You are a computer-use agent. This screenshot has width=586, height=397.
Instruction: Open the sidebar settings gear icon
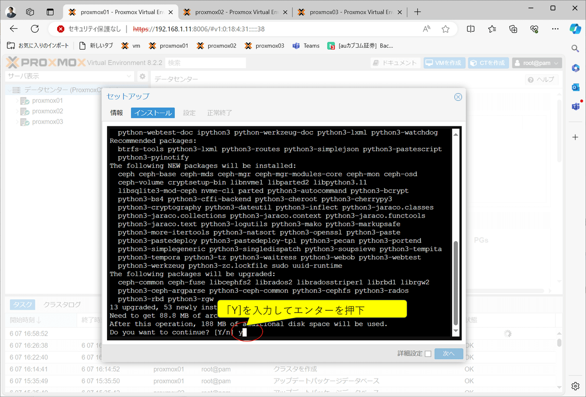(575, 385)
